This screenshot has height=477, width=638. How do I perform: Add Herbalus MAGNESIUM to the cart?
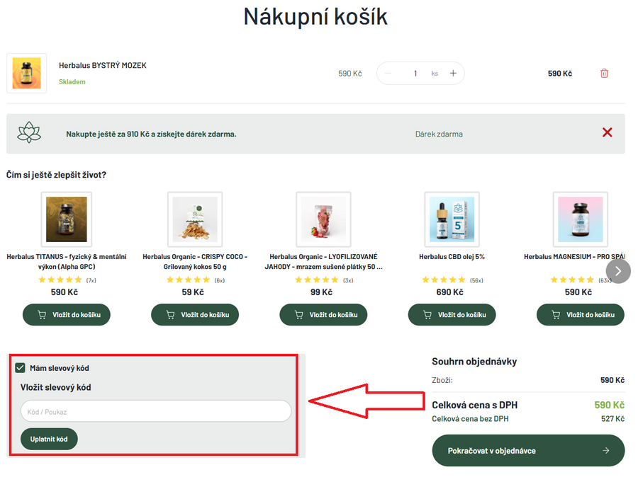pos(580,315)
